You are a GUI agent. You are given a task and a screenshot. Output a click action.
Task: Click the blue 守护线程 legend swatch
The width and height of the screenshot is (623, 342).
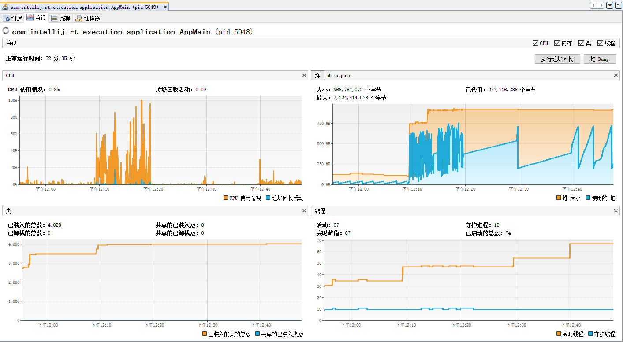tap(590, 334)
